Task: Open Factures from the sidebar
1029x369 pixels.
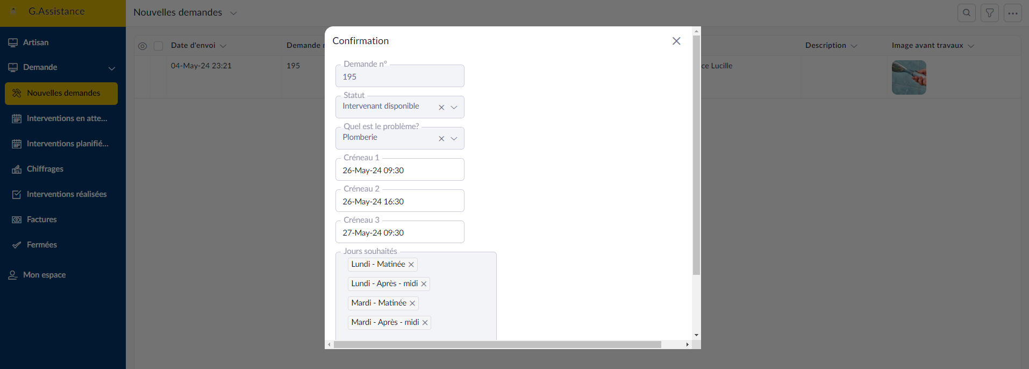Action: (x=41, y=219)
